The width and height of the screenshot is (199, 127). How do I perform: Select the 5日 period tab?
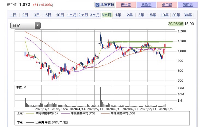coord(48,15)
